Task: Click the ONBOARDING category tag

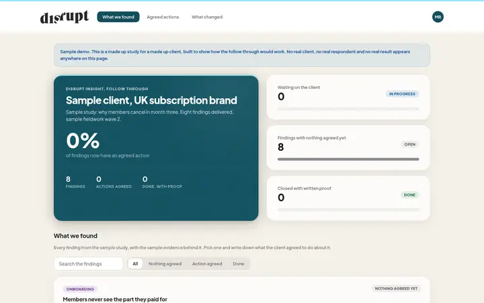Action: point(80,289)
